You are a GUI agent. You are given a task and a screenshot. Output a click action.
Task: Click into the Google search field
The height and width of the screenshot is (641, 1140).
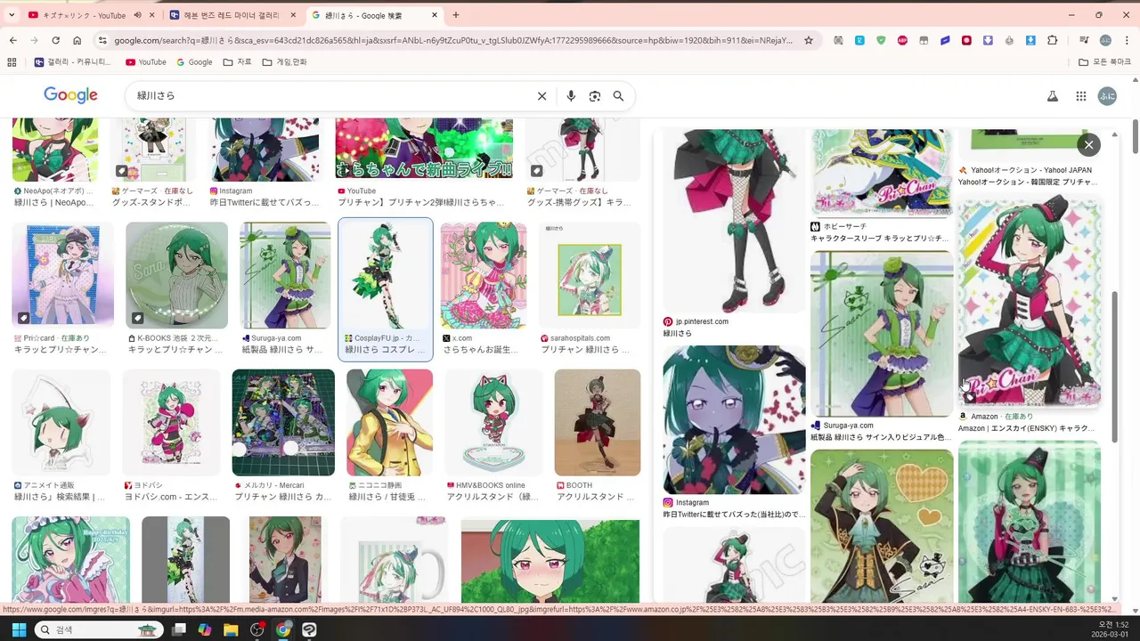coord(330,96)
